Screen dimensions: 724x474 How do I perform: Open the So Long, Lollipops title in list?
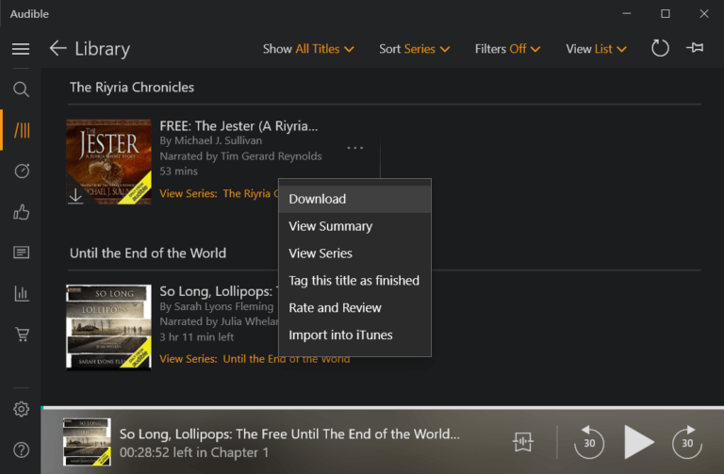[x=219, y=291]
